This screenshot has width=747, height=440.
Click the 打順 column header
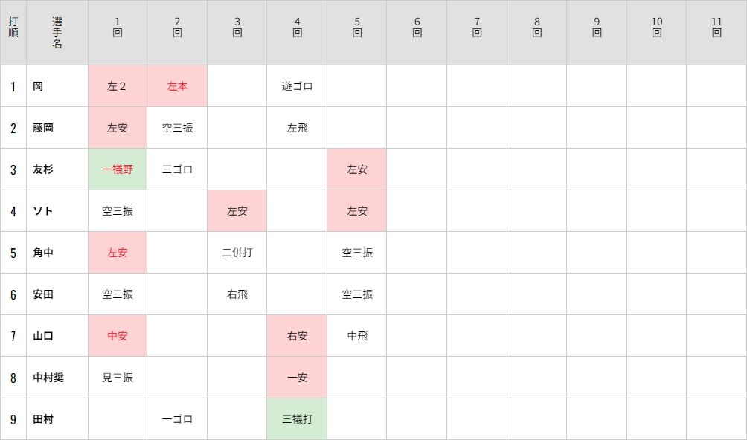(13, 27)
